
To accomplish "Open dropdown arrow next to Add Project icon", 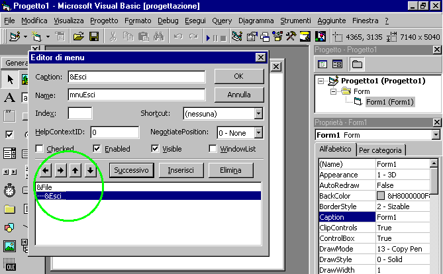I will tap(25, 36).
